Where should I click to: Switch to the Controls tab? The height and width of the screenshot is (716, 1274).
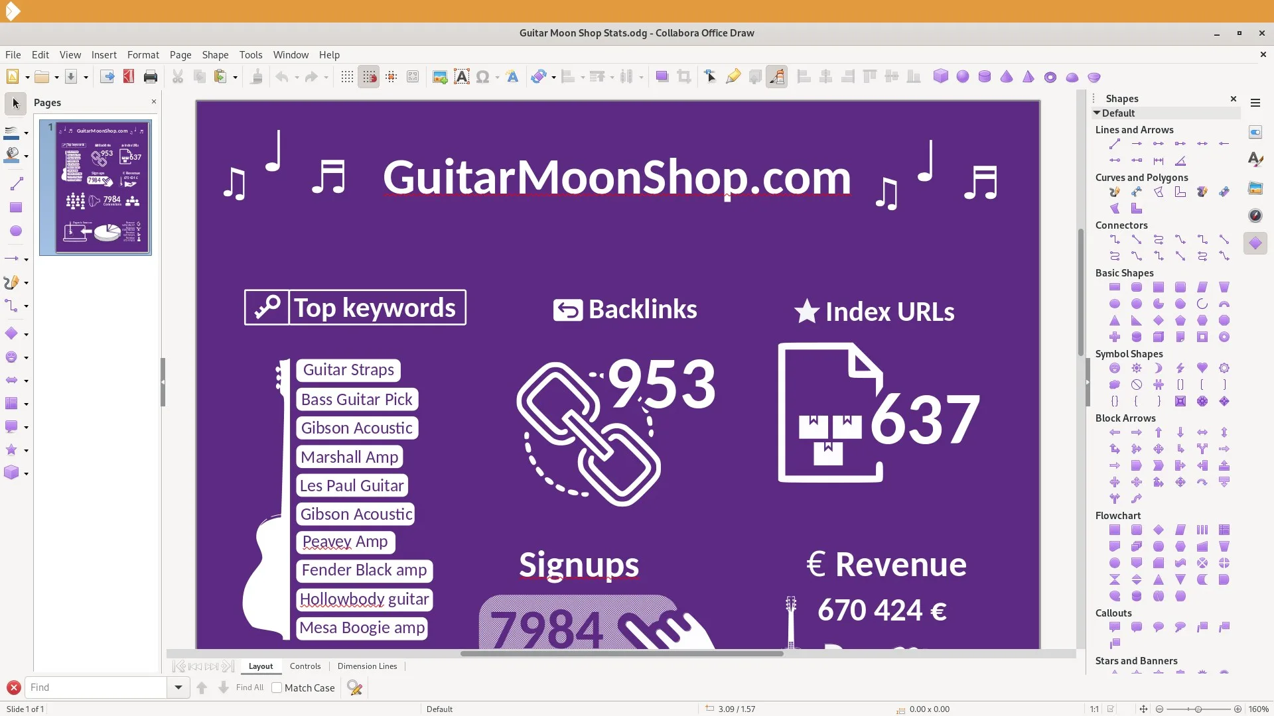pyautogui.click(x=305, y=666)
